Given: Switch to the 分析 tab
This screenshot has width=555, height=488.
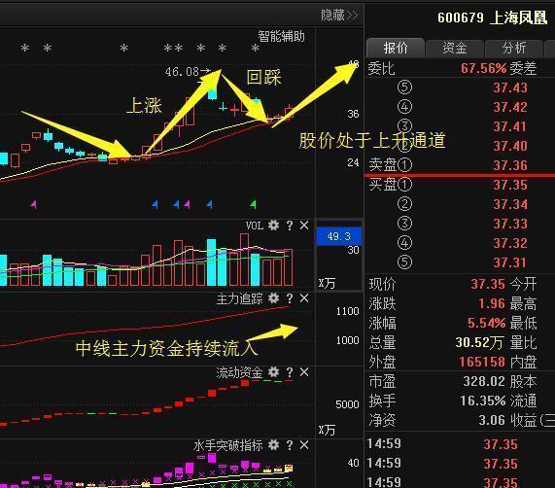Looking at the screenshot, I should click(x=513, y=48).
